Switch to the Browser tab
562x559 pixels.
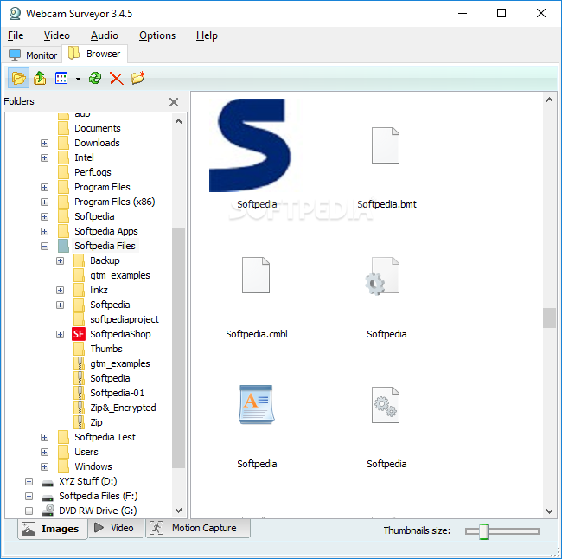tap(94, 54)
